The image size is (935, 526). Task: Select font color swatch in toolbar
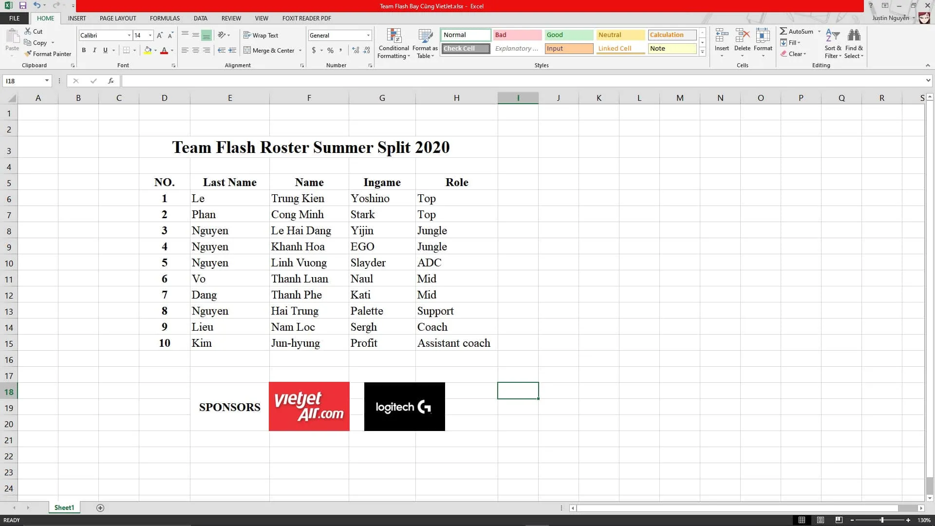[x=163, y=50]
